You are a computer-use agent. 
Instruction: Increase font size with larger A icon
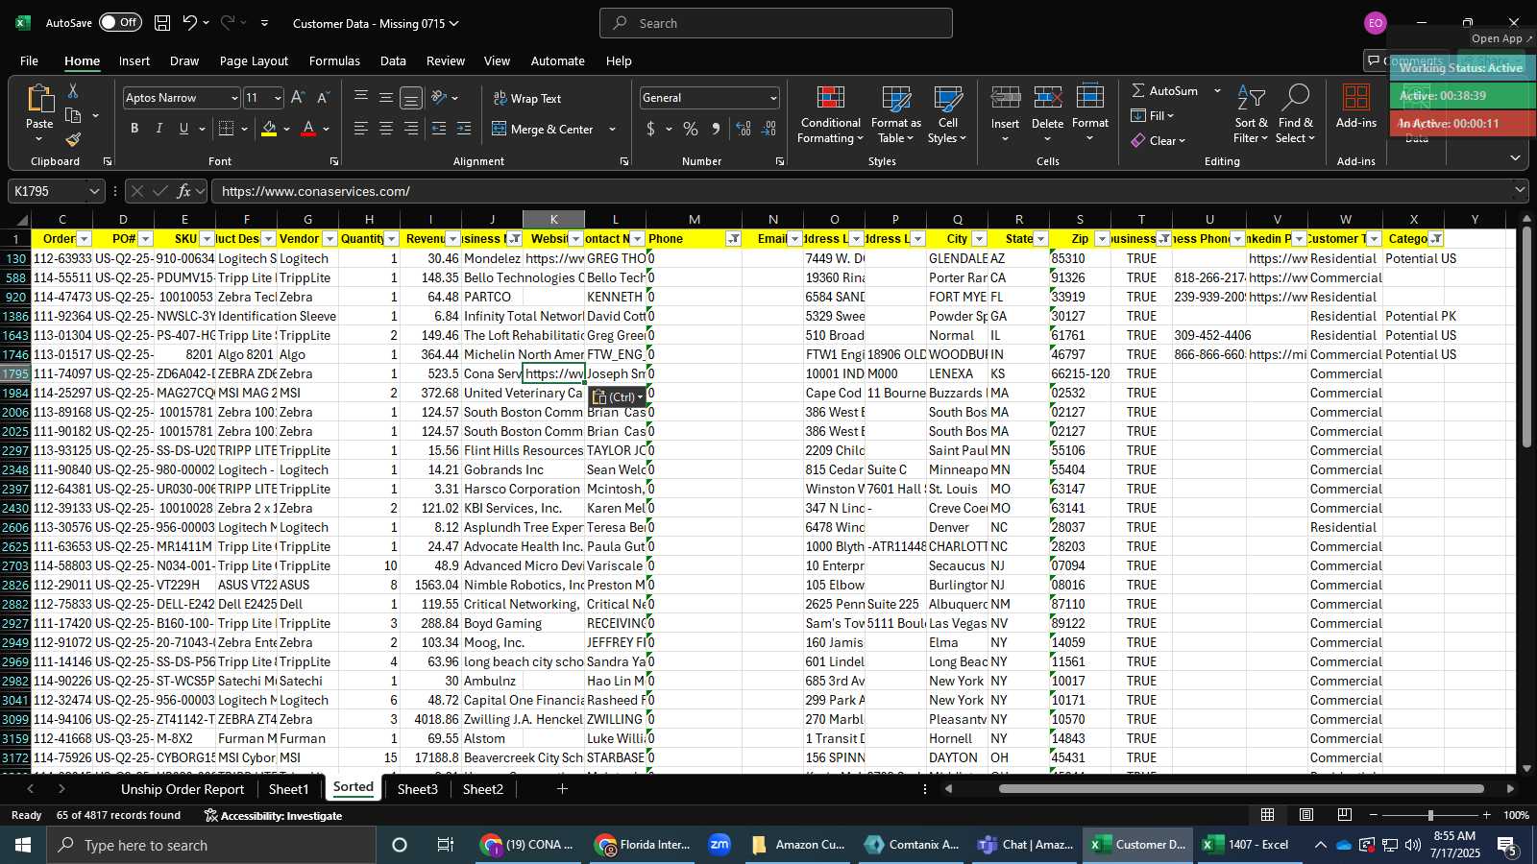[x=298, y=98]
